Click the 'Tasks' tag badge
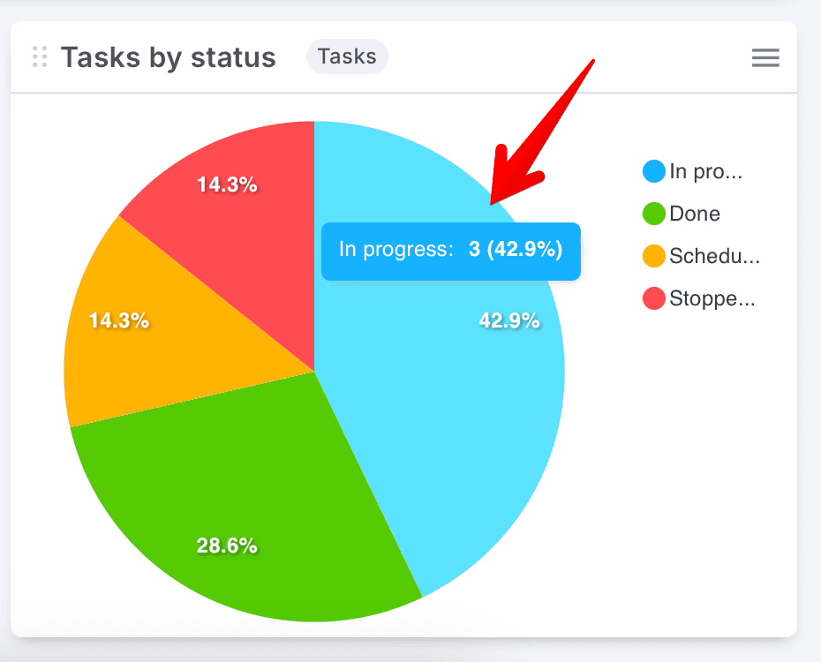Image resolution: width=821 pixels, height=662 pixels. (x=347, y=57)
